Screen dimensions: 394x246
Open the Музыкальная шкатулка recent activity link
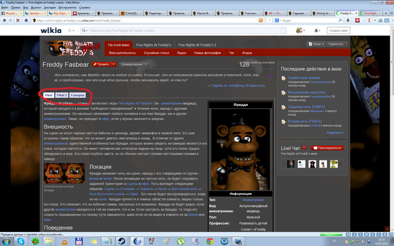coord(307,92)
